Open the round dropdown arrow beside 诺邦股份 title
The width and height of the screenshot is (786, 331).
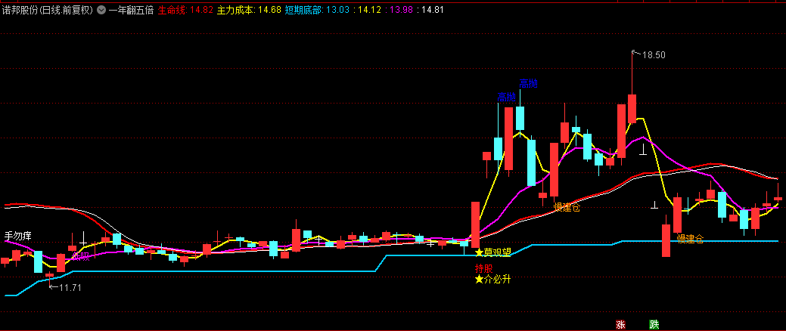(101, 10)
